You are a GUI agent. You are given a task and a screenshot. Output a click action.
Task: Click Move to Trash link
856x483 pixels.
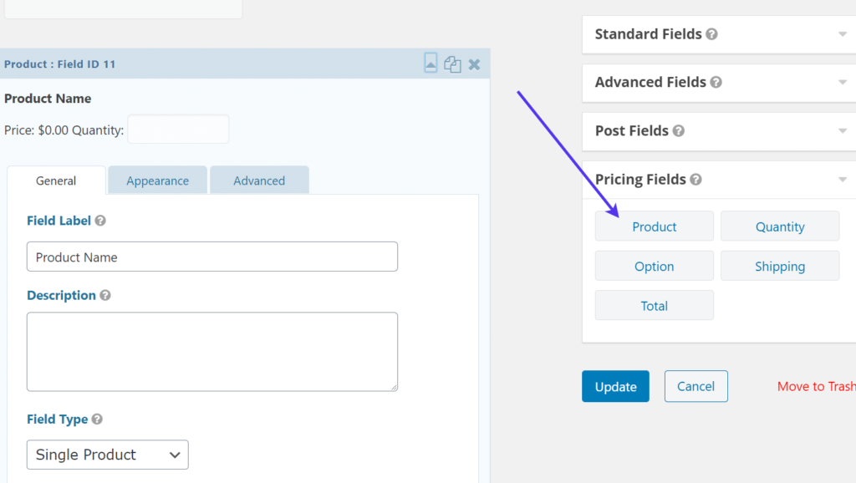coord(816,386)
